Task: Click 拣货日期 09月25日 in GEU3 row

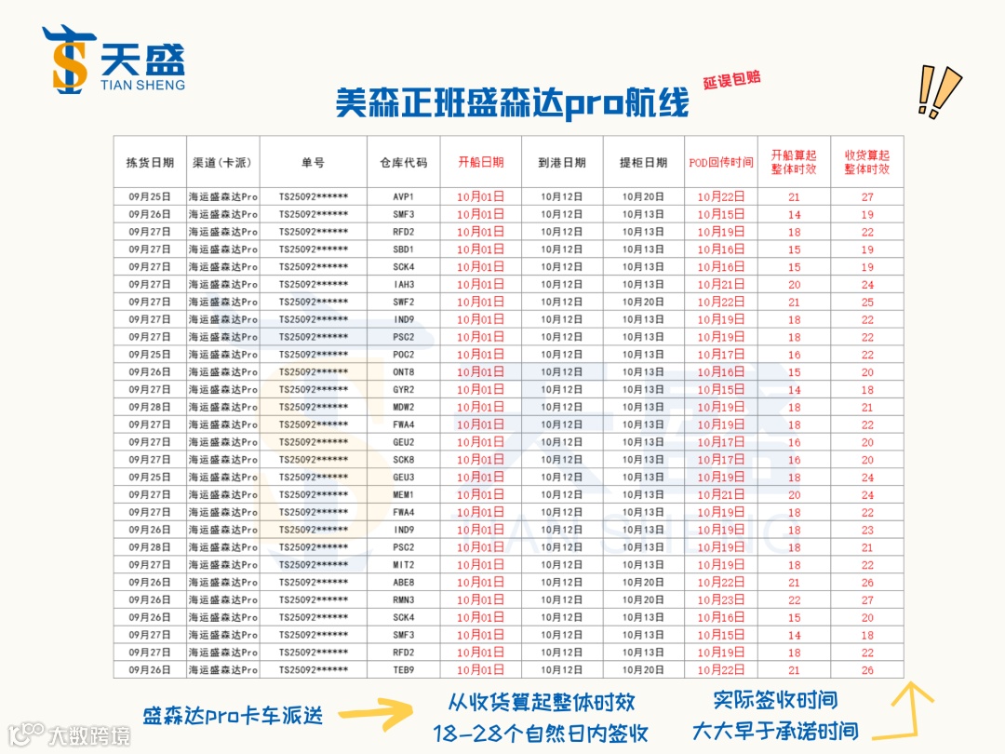Action: coord(149,477)
